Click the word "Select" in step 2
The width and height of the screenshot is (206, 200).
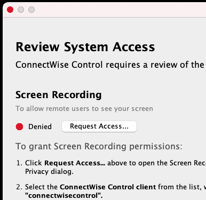coord(35,187)
